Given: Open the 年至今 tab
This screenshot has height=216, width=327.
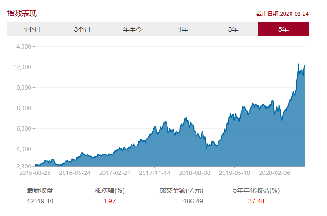Looking at the screenshot, I should pos(133,29).
